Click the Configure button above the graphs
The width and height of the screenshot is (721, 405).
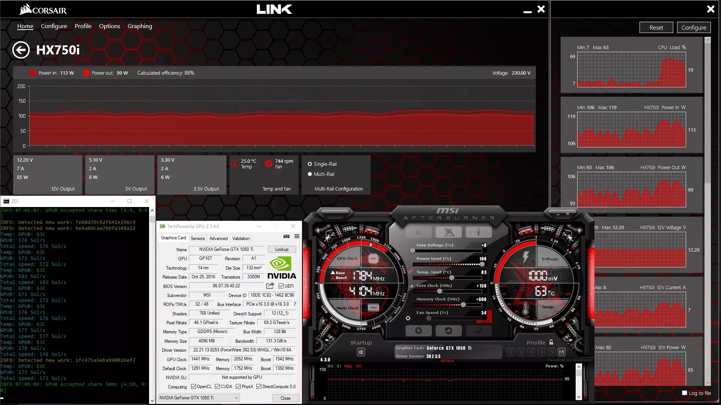point(694,27)
